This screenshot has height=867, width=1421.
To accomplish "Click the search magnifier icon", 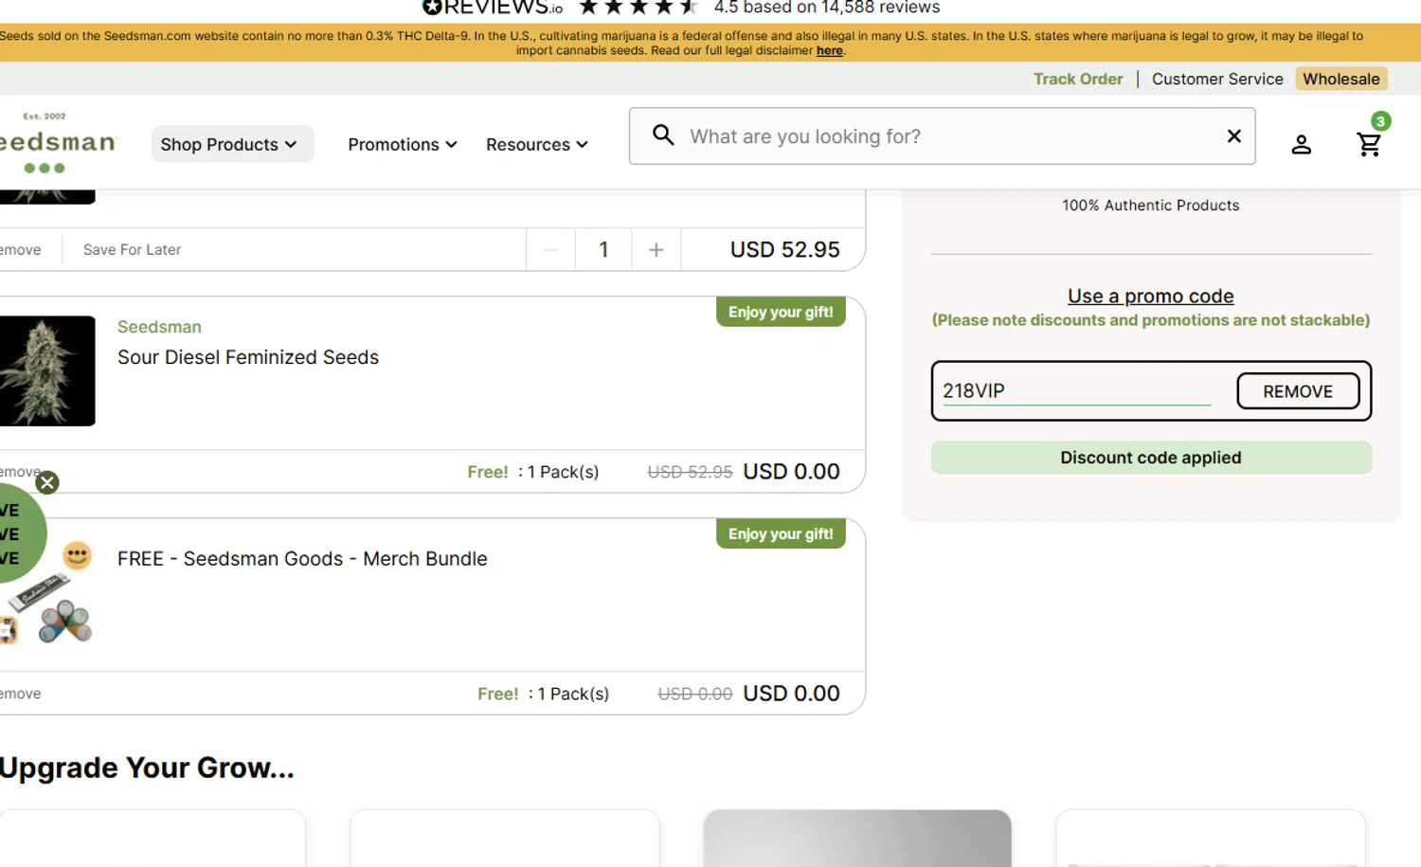I will [x=663, y=135].
